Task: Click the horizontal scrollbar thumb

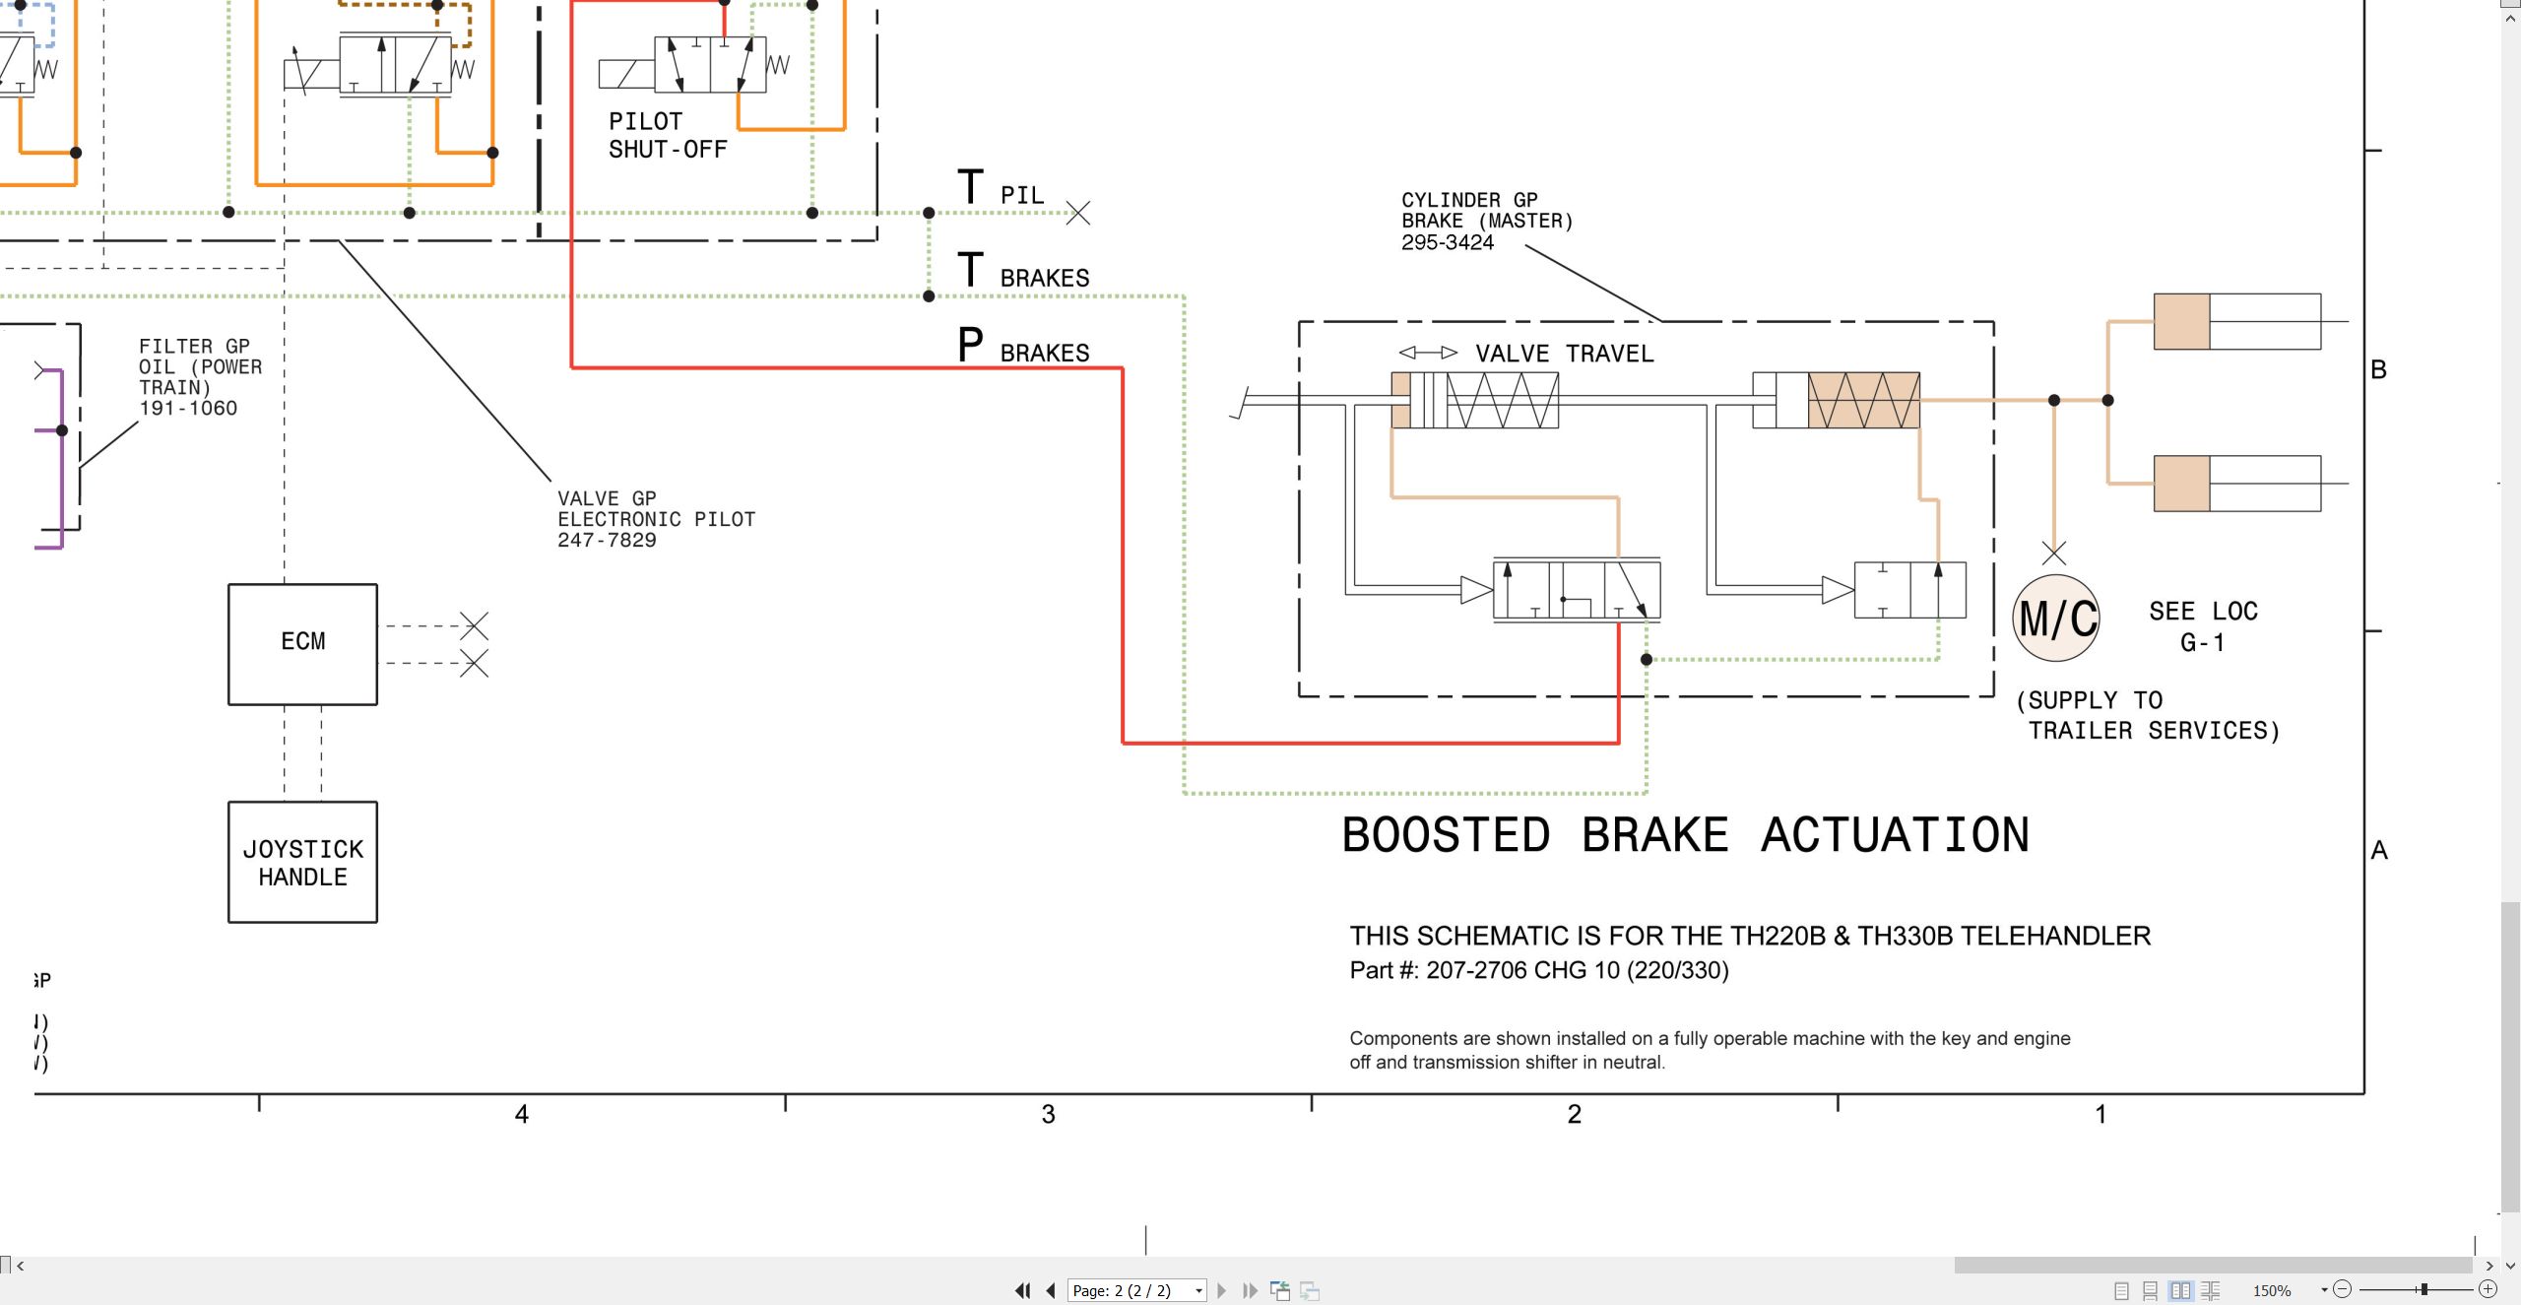Action: point(2213,1265)
